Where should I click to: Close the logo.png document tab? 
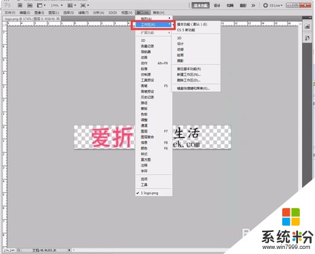coord(58,19)
